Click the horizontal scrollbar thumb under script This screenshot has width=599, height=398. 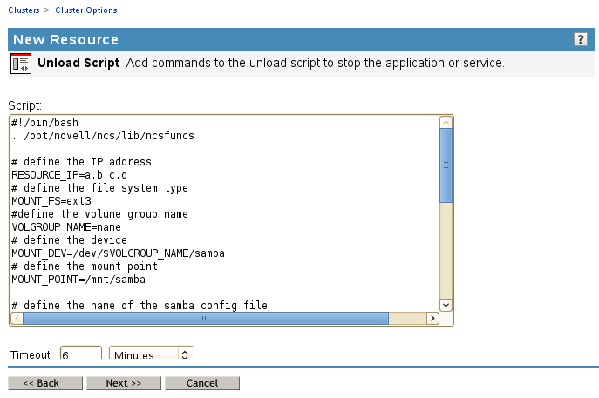(x=206, y=319)
